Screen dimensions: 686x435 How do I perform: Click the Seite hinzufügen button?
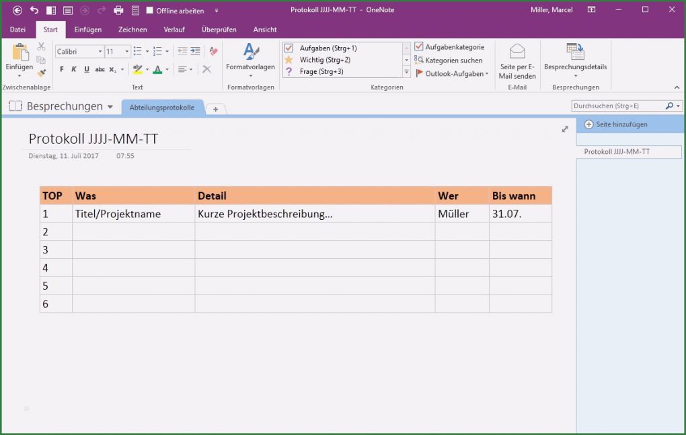pyautogui.click(x=615, y=124)
